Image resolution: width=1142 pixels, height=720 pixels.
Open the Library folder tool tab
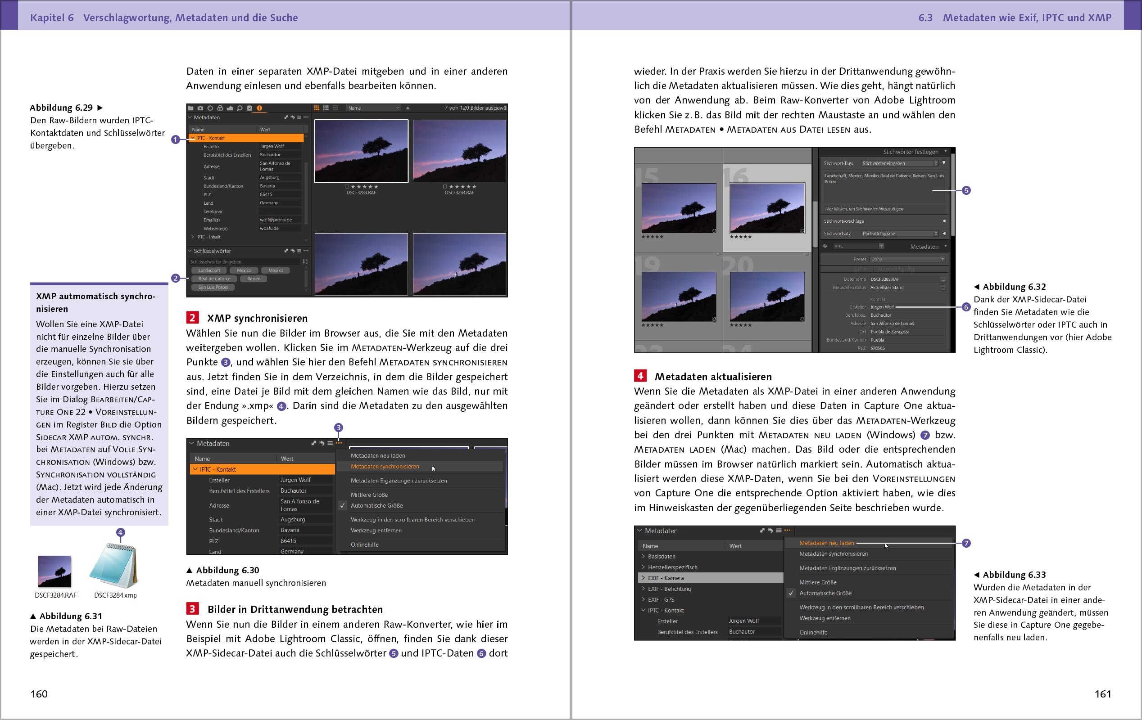pyautogui.click(x=190, y=108)
